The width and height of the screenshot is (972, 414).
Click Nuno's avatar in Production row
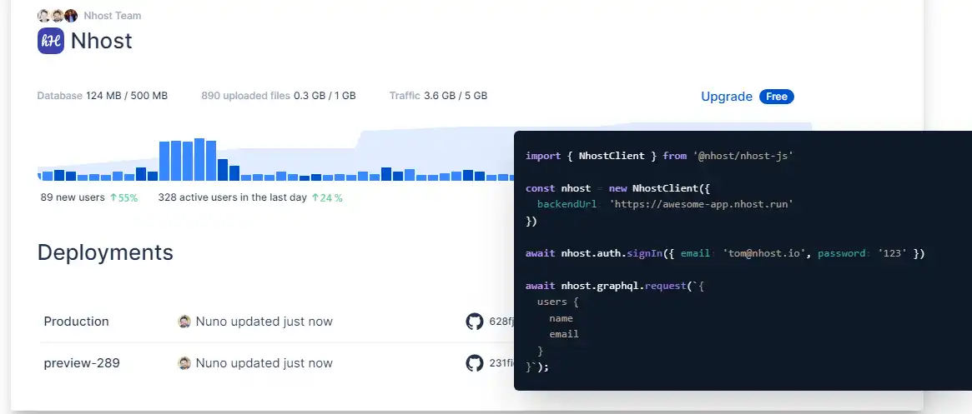[x=184, y=322]
